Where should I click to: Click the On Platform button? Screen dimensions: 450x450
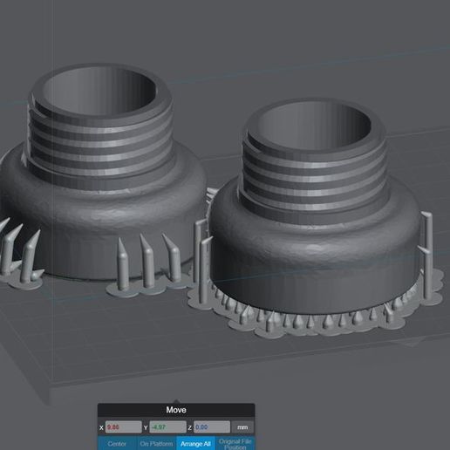click(156, 443)
